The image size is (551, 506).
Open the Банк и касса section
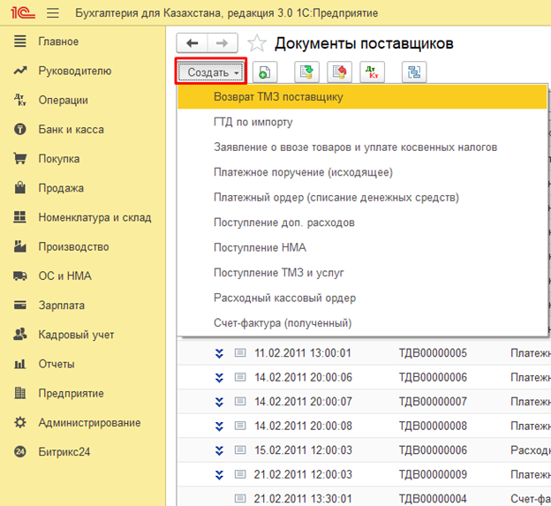pyautogui.click(x=71, y=130)
